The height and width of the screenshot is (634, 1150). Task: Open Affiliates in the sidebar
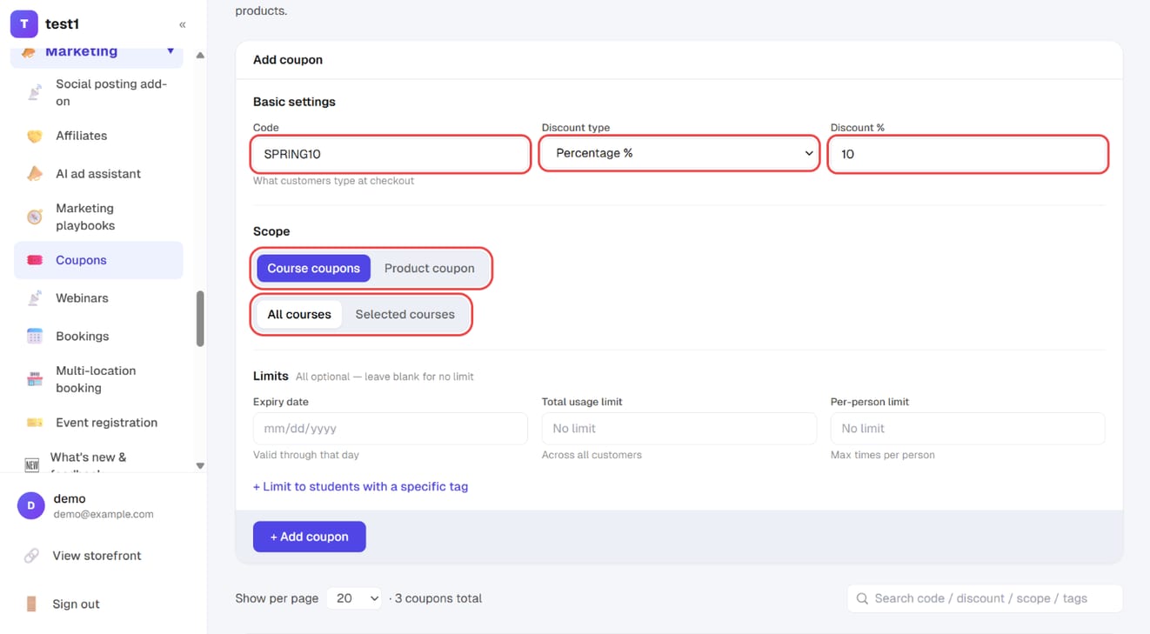(x=98, y=136)
